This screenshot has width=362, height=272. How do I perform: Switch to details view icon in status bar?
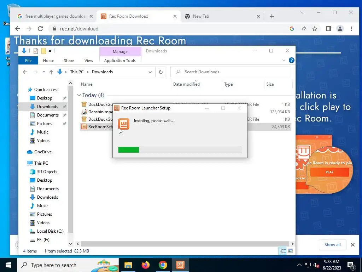[x=282, y=251]
